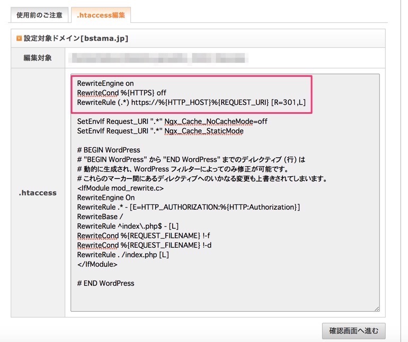Place cursor on '# BEGIN WordPress' comment line

[x=108, y=150]
